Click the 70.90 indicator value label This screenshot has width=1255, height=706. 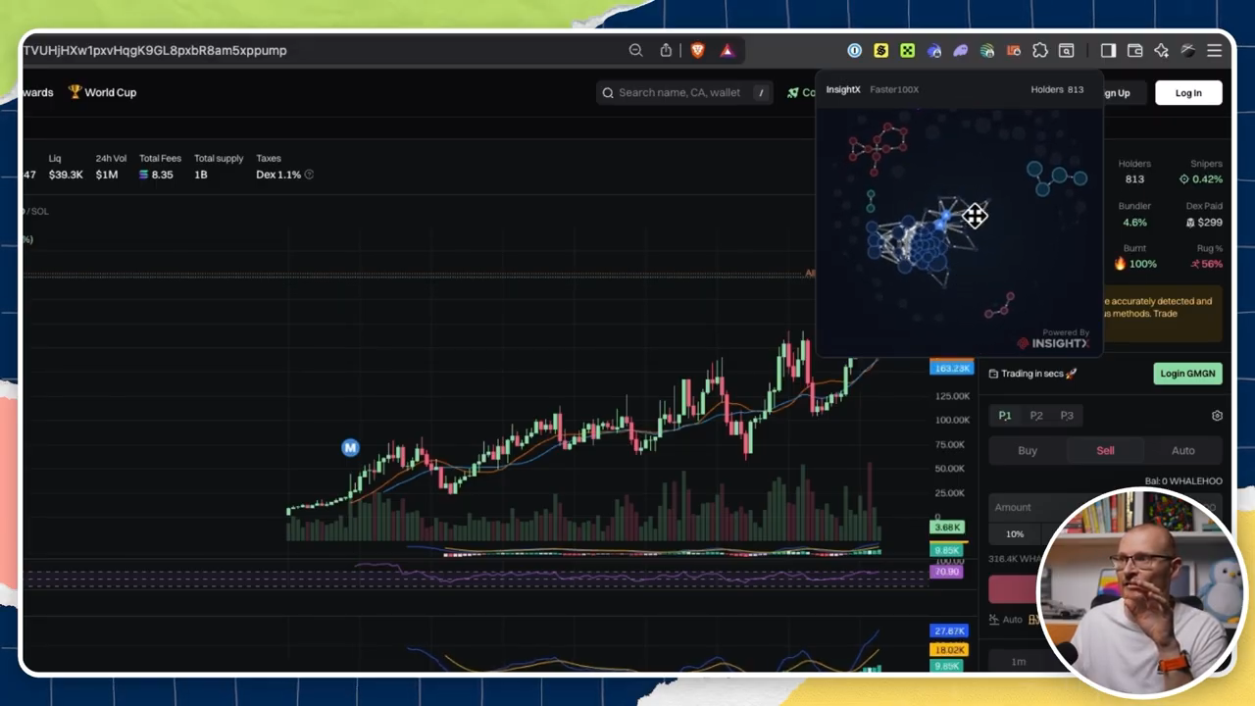[947, 572]
